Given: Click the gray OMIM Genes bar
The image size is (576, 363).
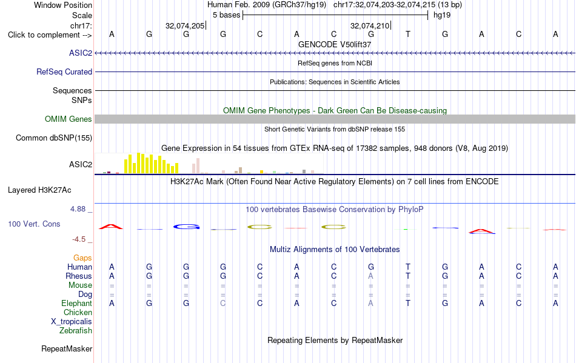Looking at the screenshot, I should 335,119.
